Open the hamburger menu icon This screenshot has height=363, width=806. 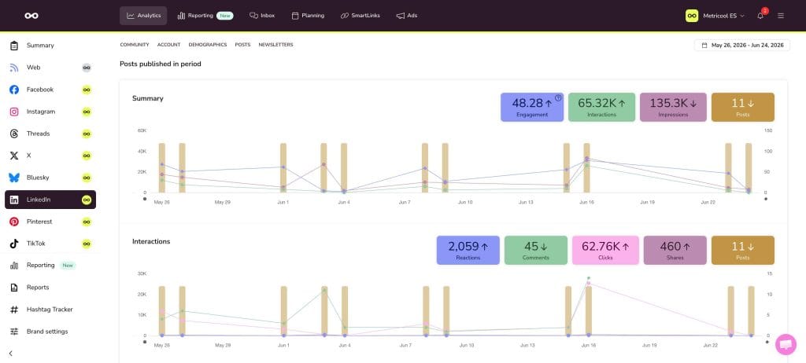(781, 16)
